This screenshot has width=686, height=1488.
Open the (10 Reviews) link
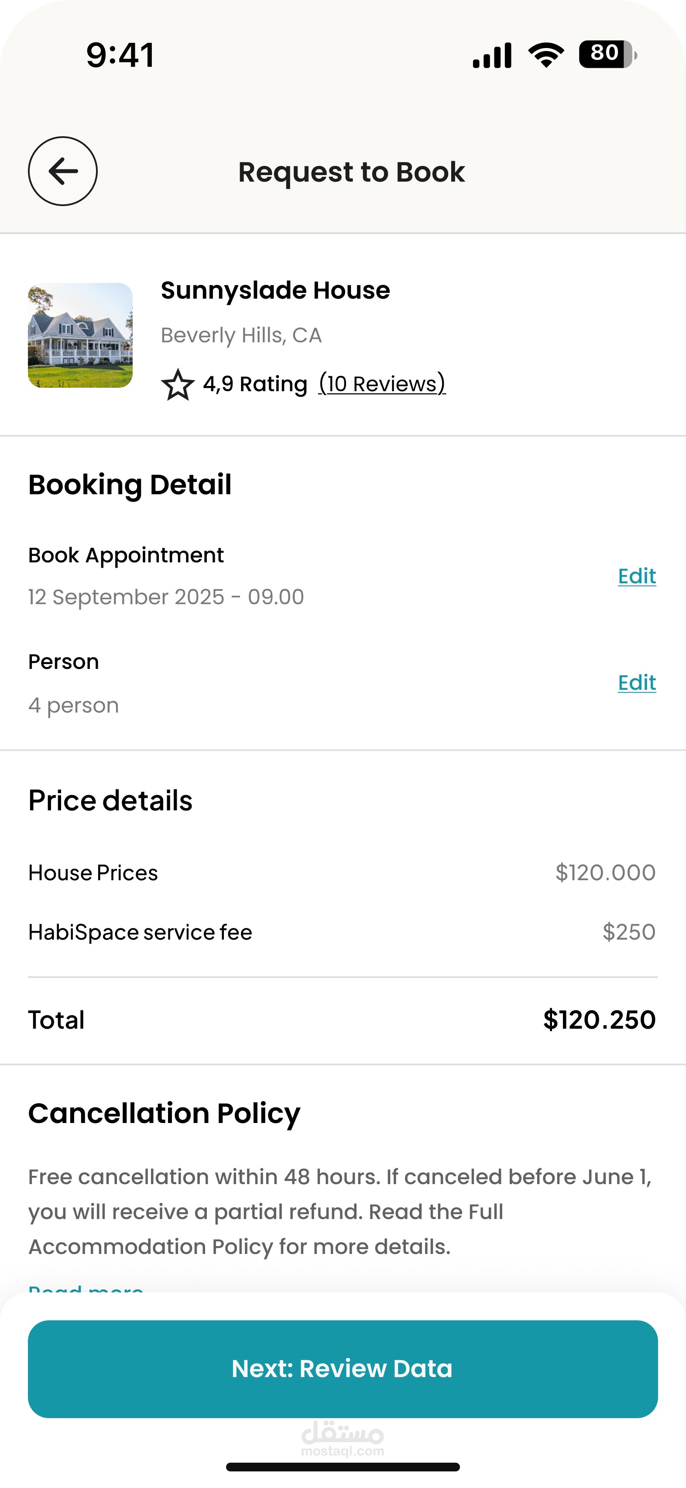[382, 383]
